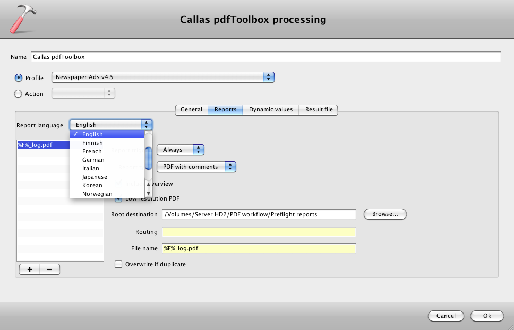This screenshot has height=330, width=514.
Task: Click the Ok button
Action: coord(487,316)
